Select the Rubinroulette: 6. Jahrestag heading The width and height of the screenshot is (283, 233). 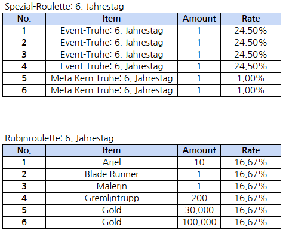coord(59,138)
